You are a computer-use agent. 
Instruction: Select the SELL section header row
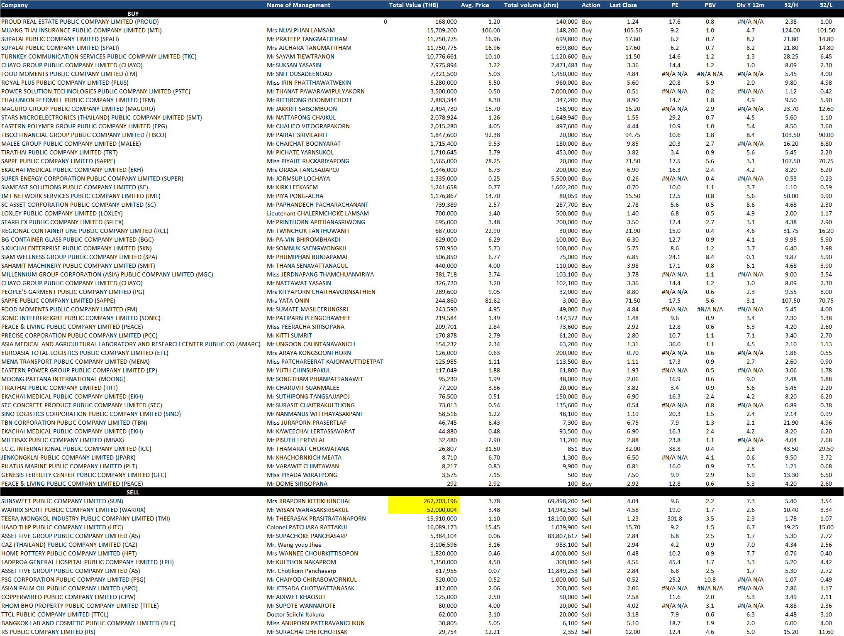(x=133, y=492)
